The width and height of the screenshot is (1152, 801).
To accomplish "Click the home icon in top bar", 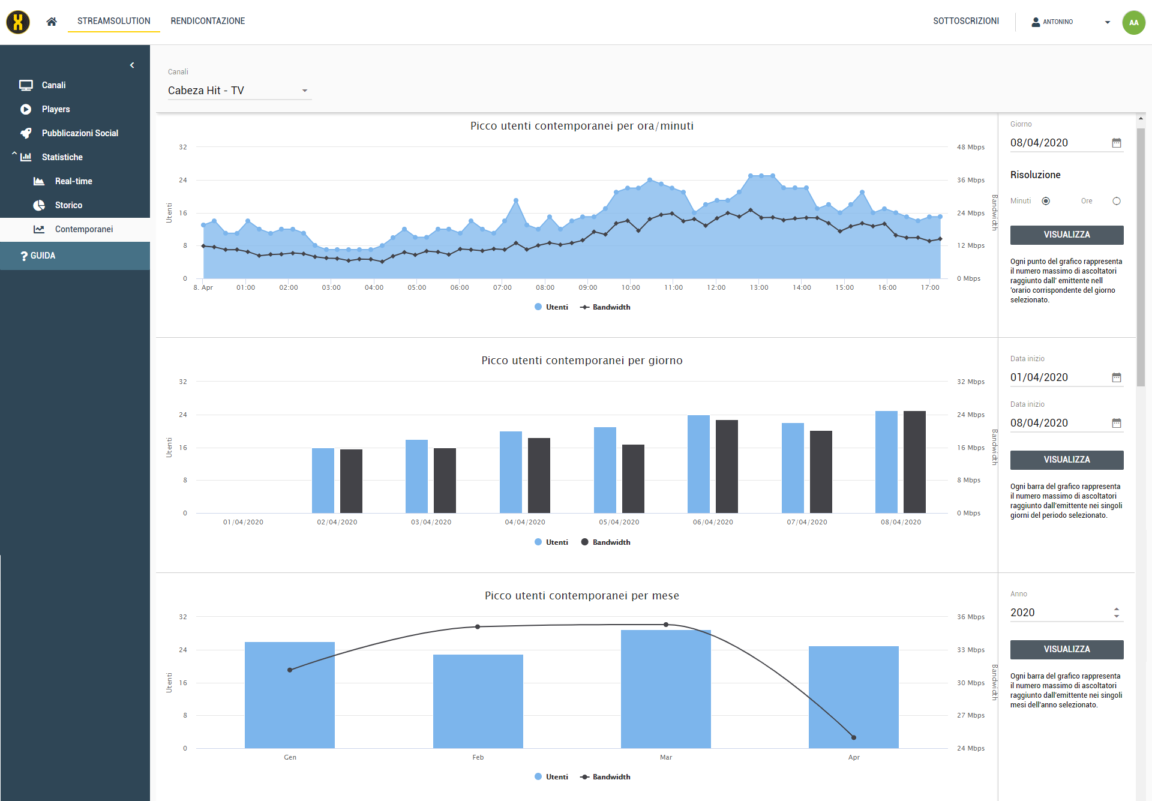I will [x=52, y=22].
